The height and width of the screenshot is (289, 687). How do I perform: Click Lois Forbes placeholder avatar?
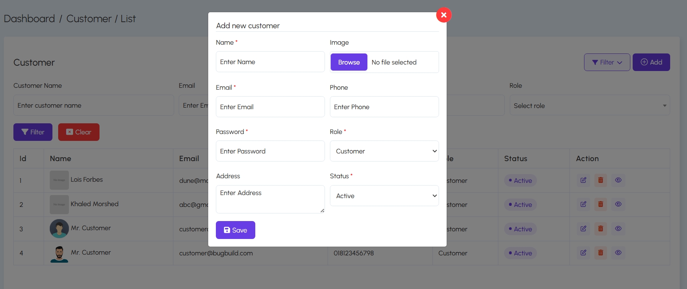(59, 180)
